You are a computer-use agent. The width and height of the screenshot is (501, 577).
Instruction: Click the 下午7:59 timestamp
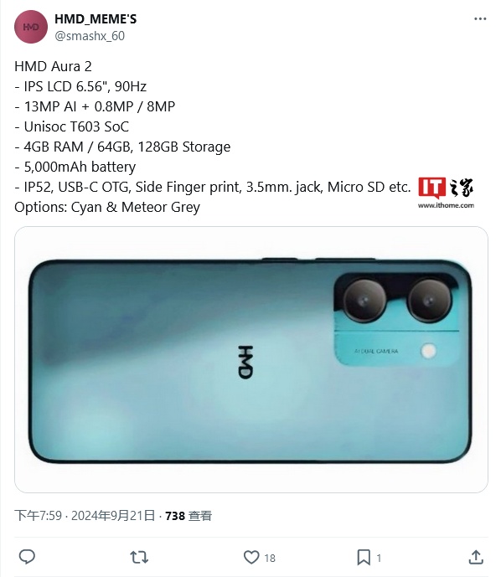[38, 516]
